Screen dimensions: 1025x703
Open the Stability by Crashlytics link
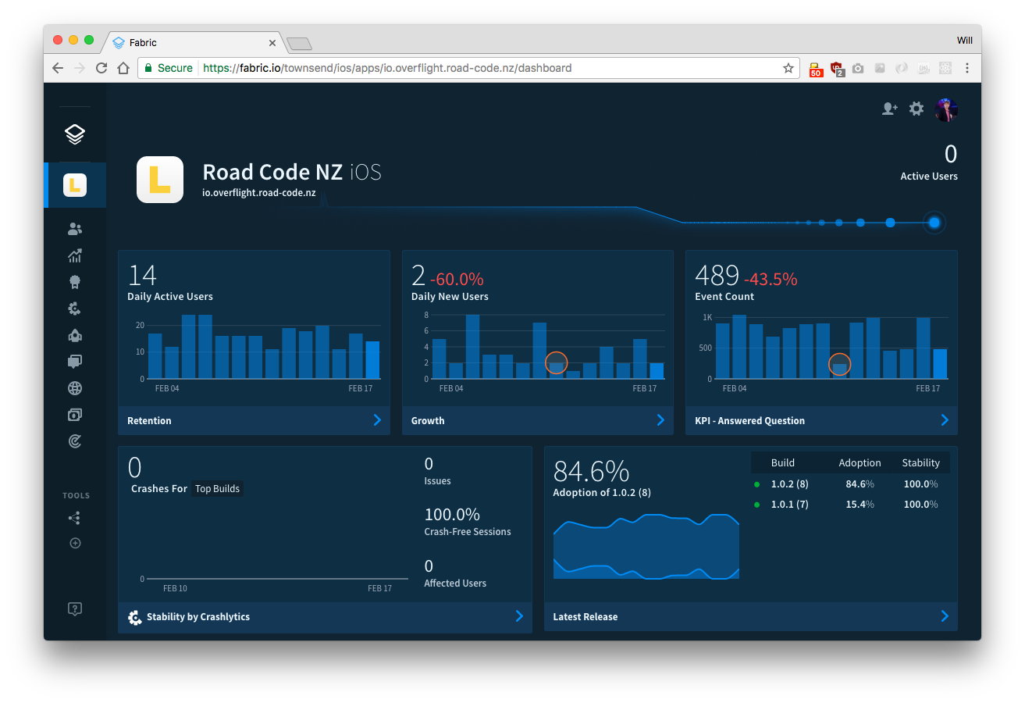[198, 617]
